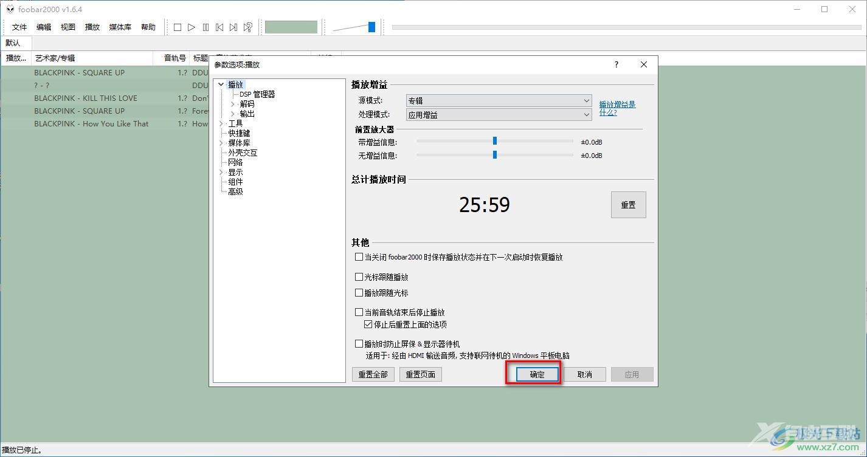This screenshot has width=867, height=457.
Task: Click the Play toolbar icon
Action: (x=192, y=27)
